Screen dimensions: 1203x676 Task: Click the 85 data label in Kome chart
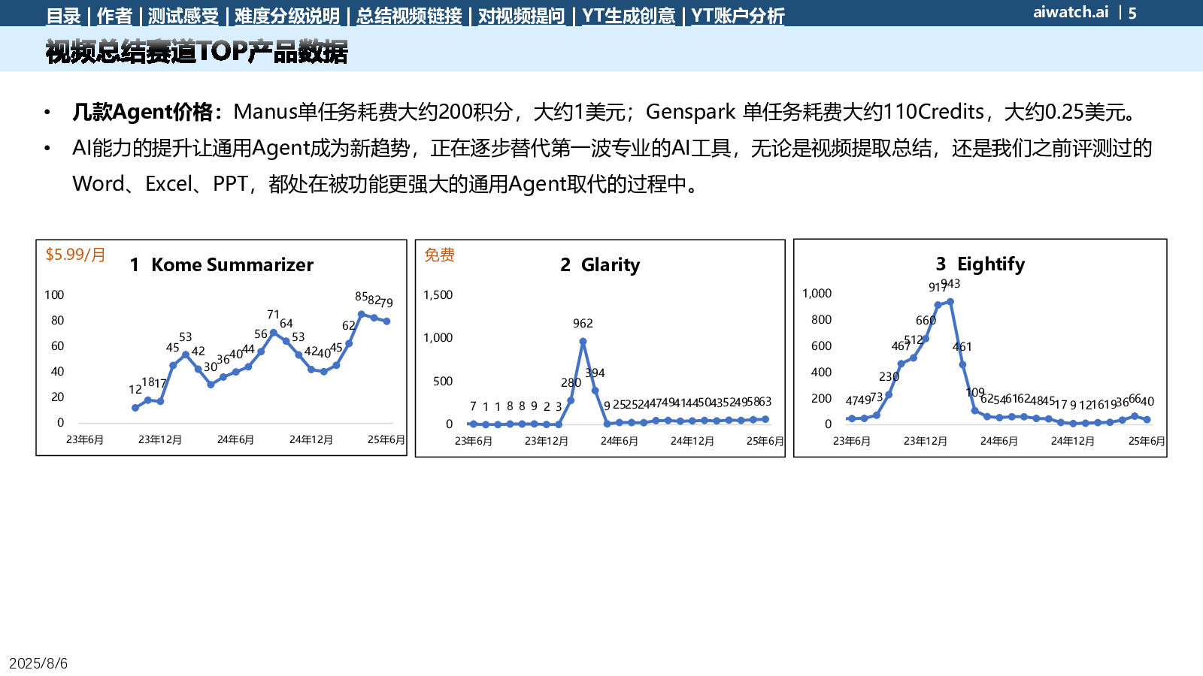pyautogui.click(x=361, y=297)
